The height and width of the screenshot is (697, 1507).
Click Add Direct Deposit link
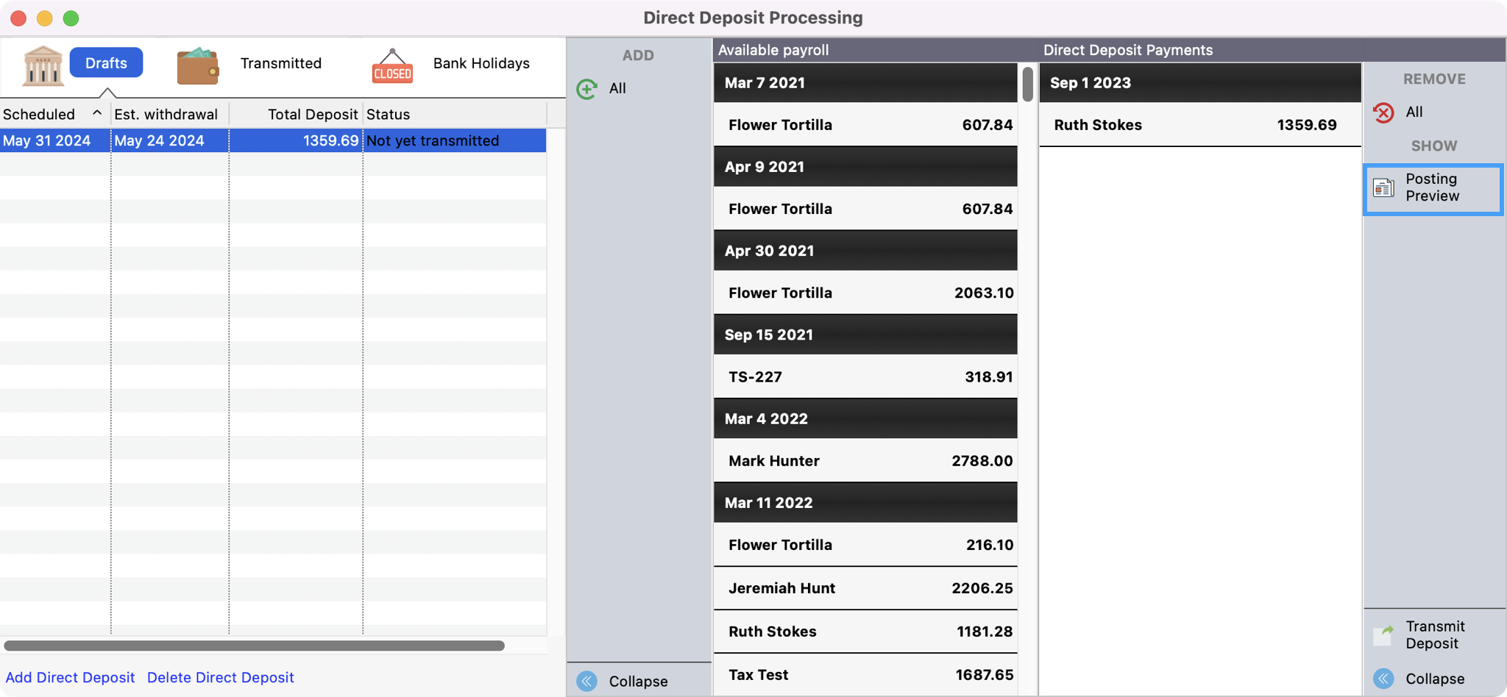(71, 677)
